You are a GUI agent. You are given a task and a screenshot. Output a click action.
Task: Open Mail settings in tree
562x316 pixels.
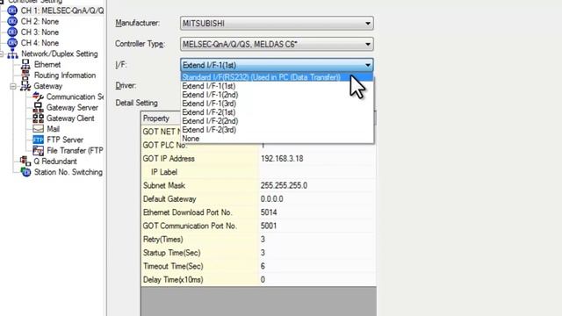[53, 129]
